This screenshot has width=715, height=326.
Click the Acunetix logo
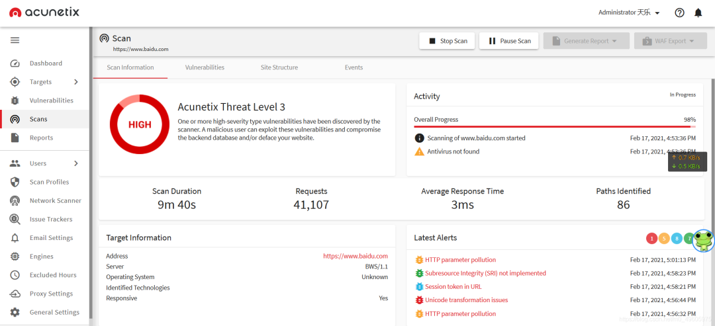pos(44,13)
